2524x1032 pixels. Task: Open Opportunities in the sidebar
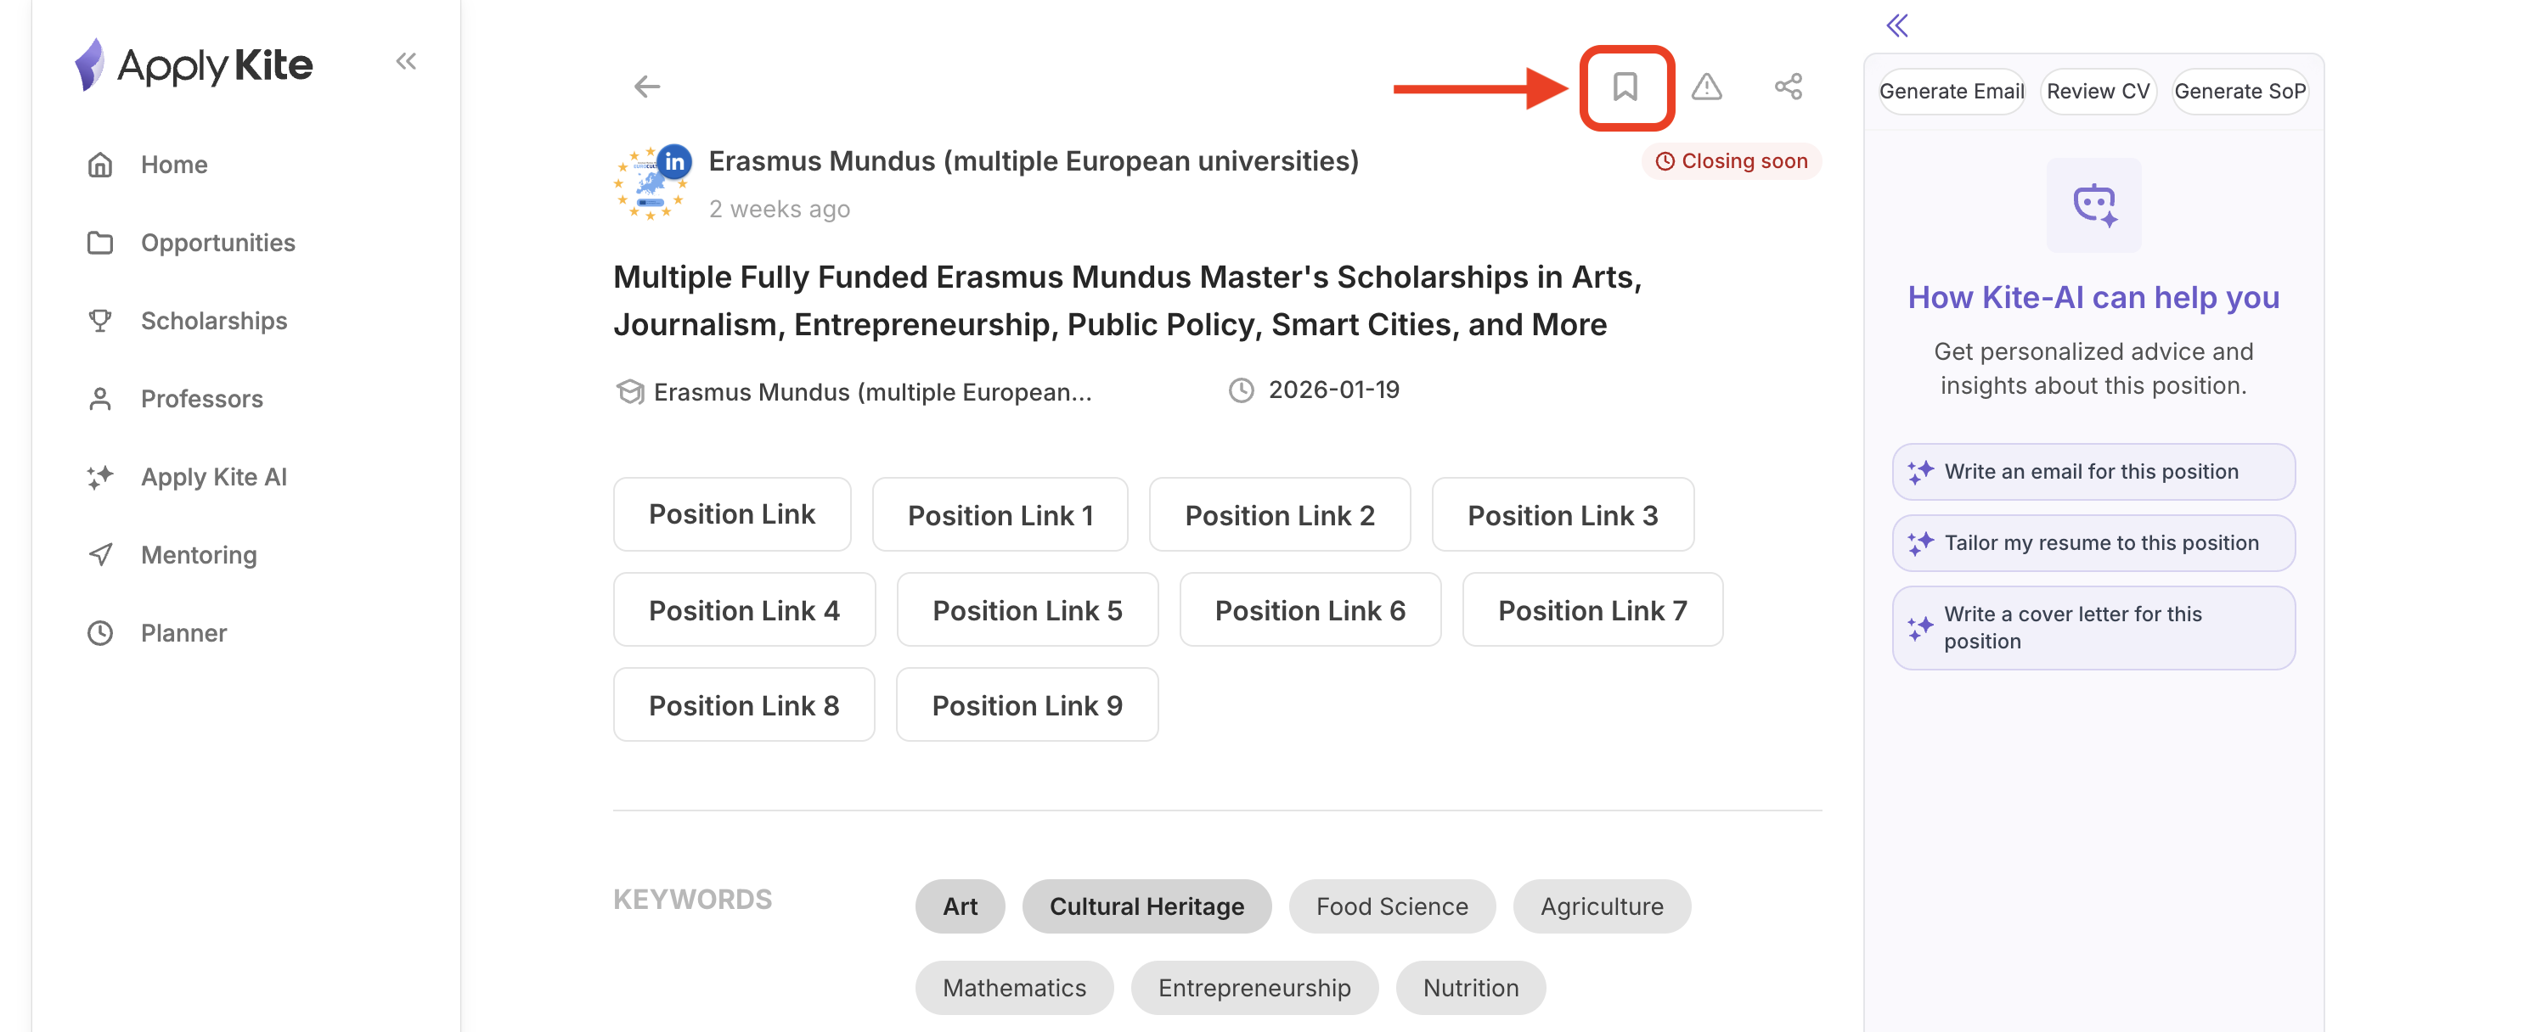coord(217,242)
